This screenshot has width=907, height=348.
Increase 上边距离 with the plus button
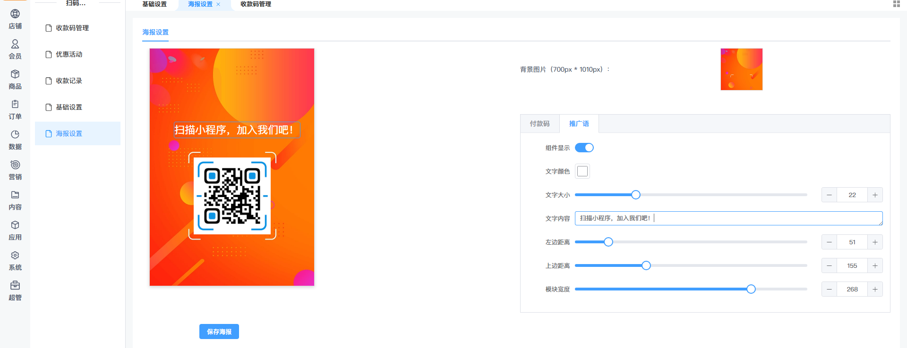[875, 265]
